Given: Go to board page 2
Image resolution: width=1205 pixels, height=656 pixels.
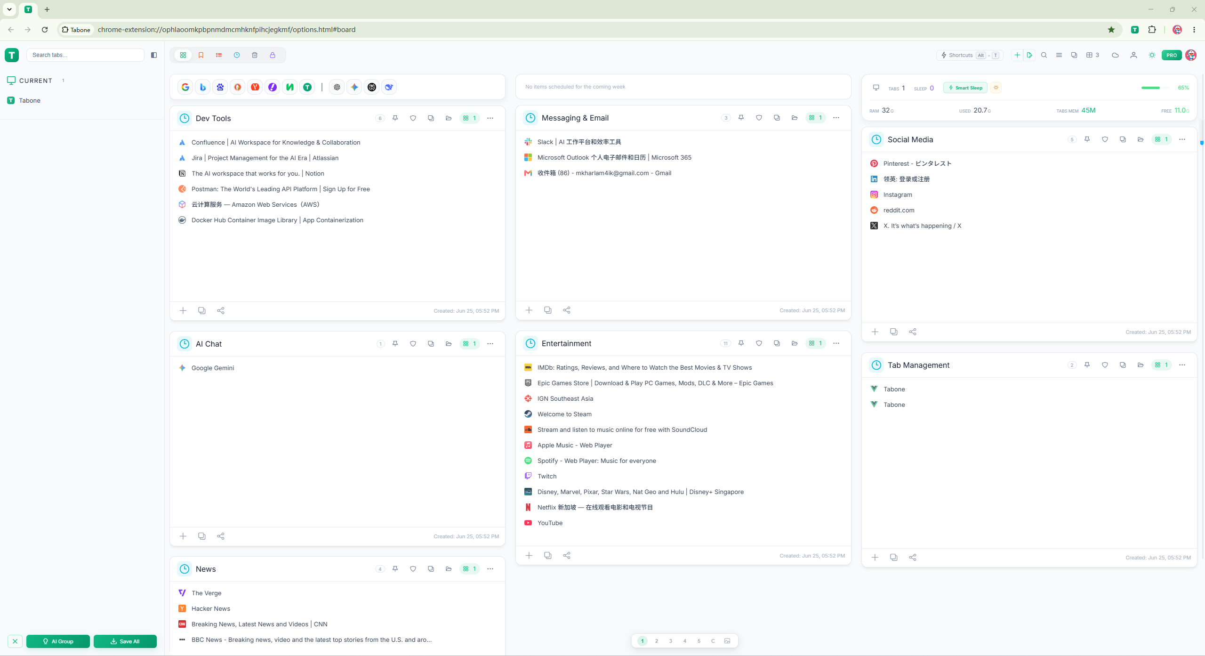Looking at the screenshot, I should tap(657, 641).
